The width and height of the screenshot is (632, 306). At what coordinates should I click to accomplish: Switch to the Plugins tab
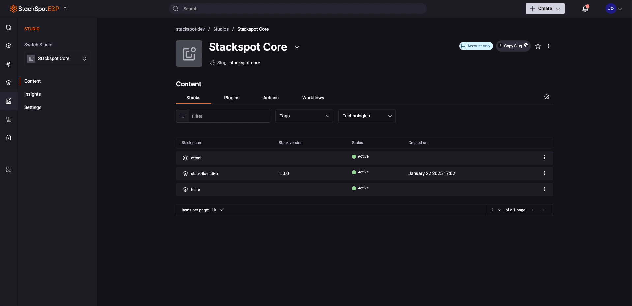tap(232, 98)
